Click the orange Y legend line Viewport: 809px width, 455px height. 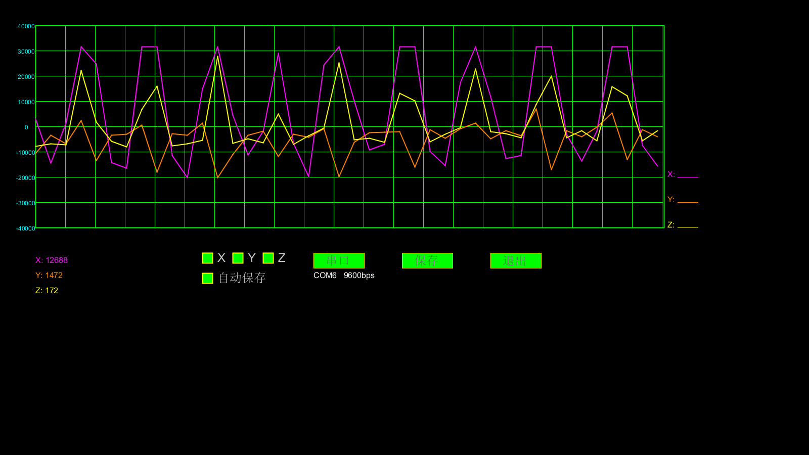(688, 202)
